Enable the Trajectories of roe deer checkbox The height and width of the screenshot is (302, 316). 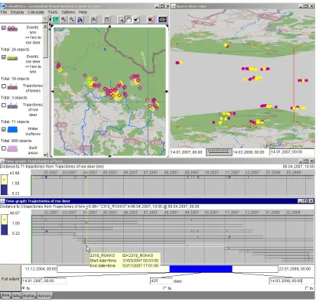[4, 105]
